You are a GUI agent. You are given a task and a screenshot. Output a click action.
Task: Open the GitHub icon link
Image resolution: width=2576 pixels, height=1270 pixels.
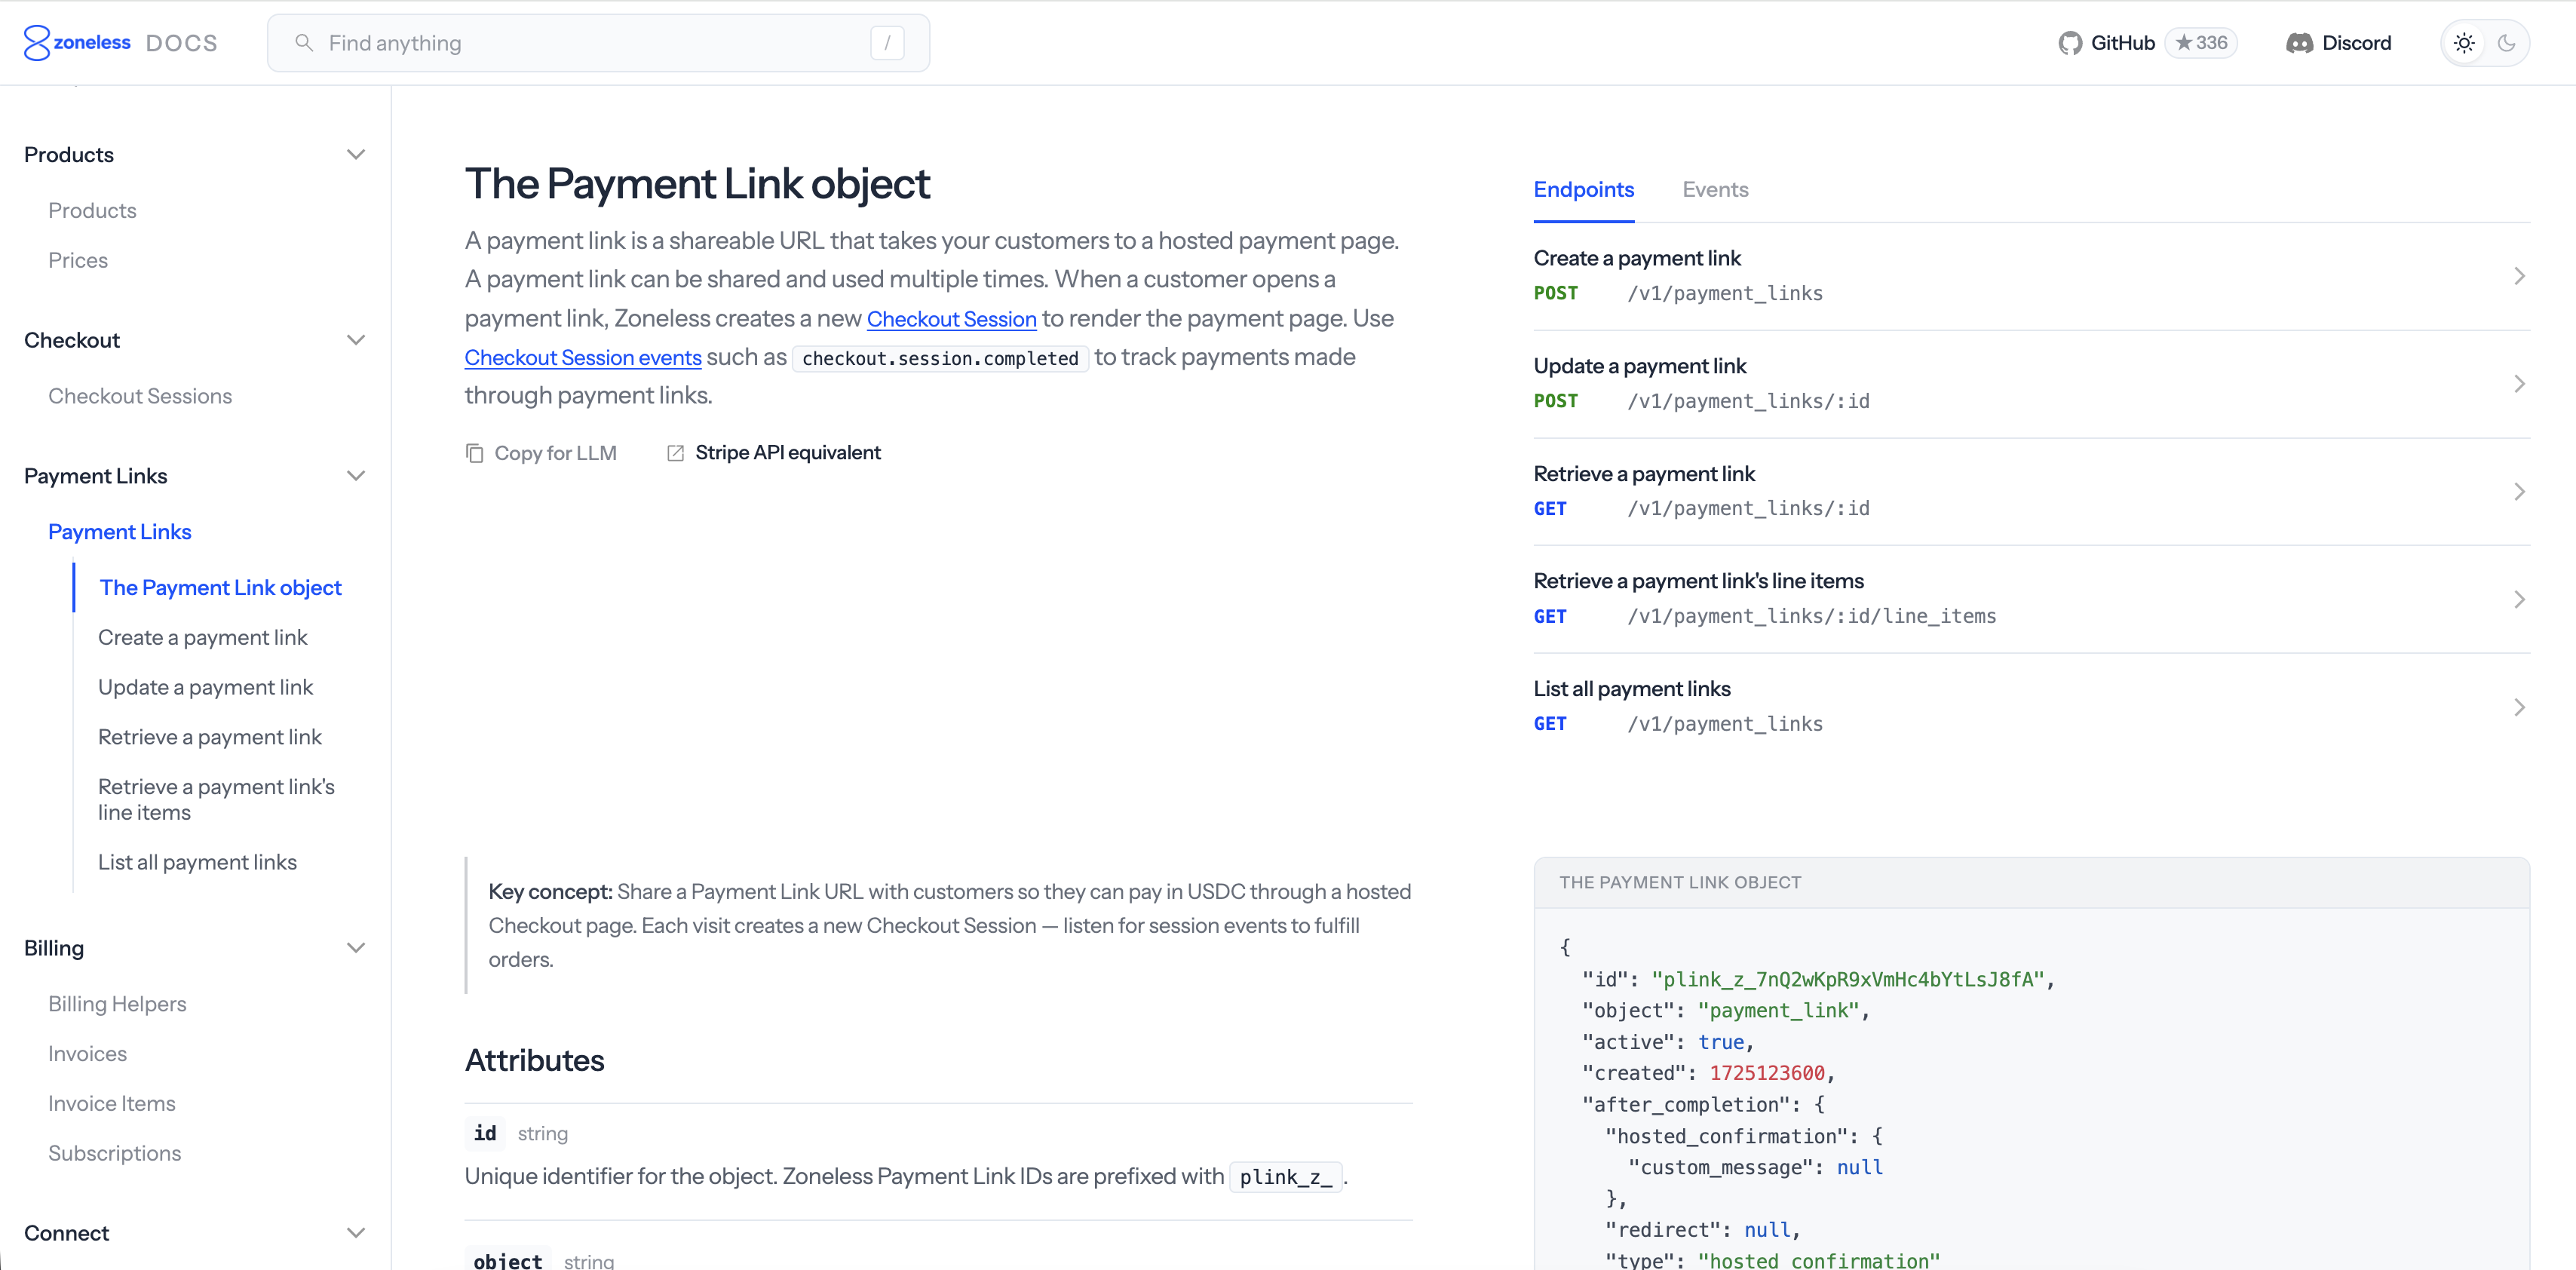2070,43
